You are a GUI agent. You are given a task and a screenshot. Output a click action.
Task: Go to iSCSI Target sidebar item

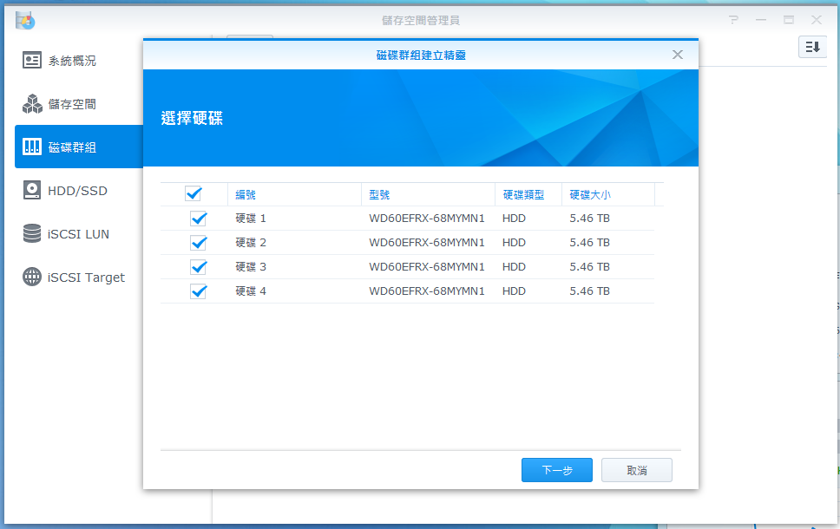(x=79, y=277)
